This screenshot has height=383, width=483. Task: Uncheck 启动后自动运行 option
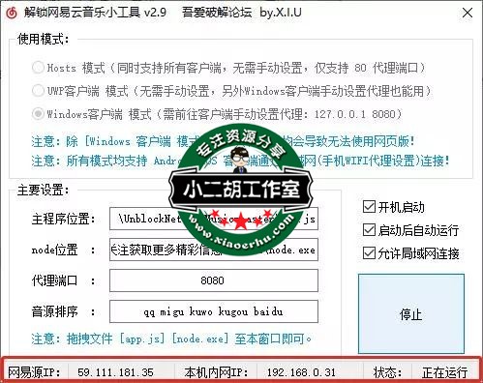pyautogui.click(x=369, y=230)
